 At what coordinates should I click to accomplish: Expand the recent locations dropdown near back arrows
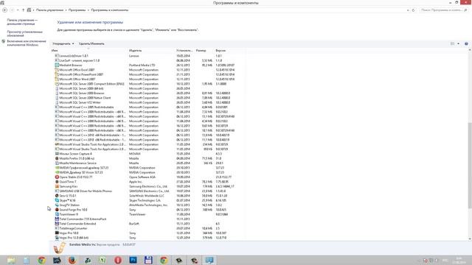click(18, 10)
